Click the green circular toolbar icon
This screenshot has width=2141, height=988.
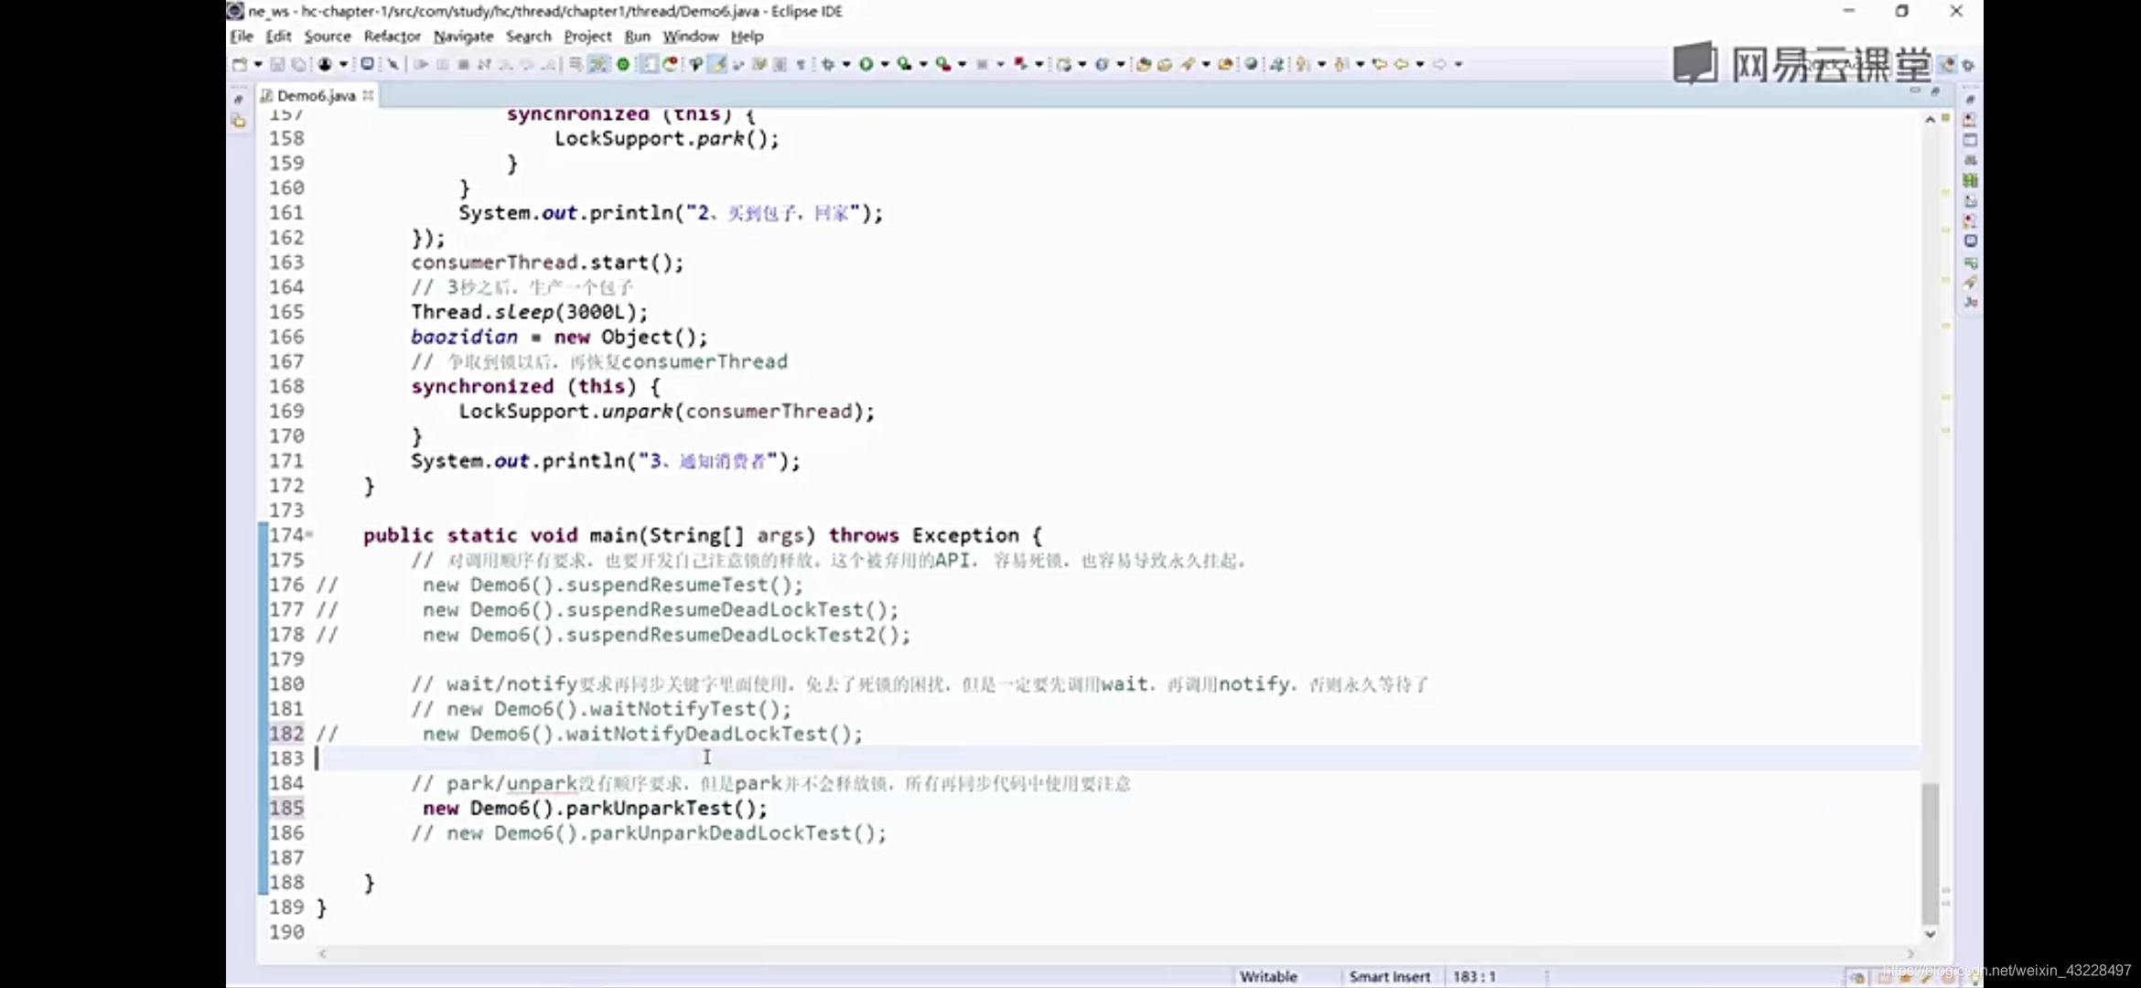[623, 64]
